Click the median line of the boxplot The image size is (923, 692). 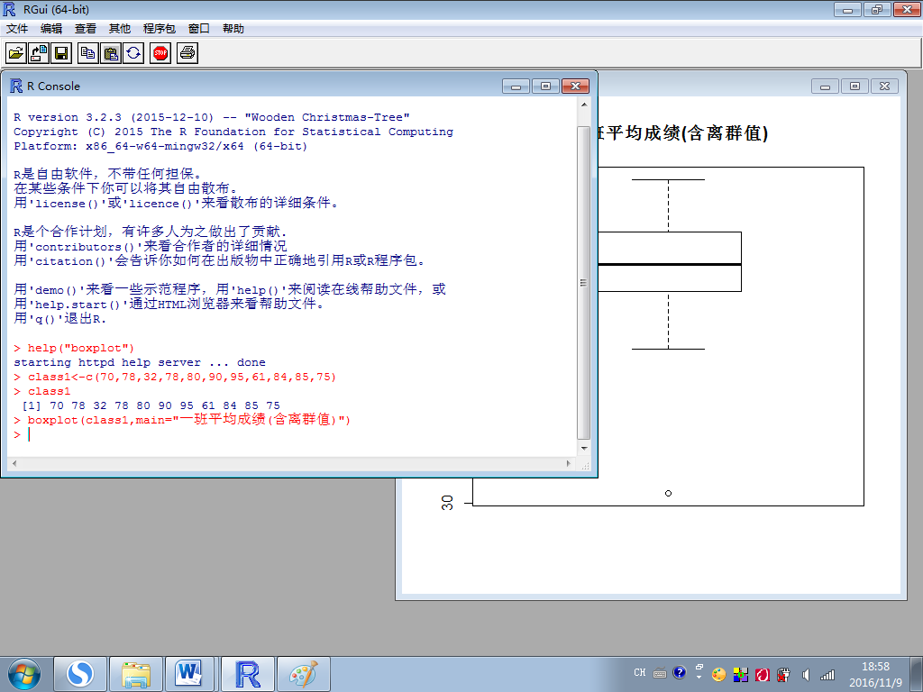coord(670,265)
